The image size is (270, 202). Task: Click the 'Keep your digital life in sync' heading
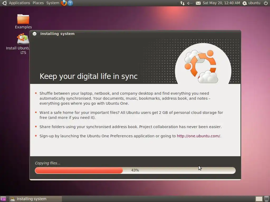[x=89, y=76]
